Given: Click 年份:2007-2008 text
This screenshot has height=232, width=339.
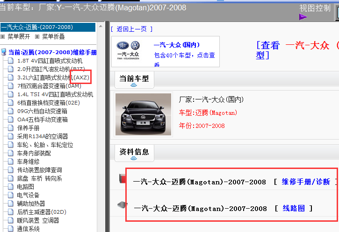Looking at the screenshot, I should click(202, 126).
